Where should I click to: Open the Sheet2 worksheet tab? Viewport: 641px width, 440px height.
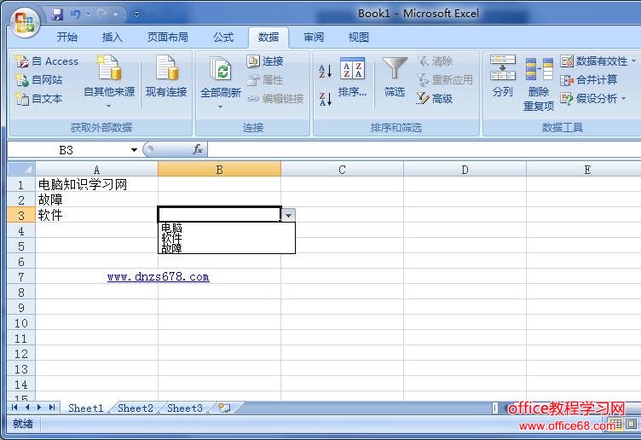tap(136, 408)
